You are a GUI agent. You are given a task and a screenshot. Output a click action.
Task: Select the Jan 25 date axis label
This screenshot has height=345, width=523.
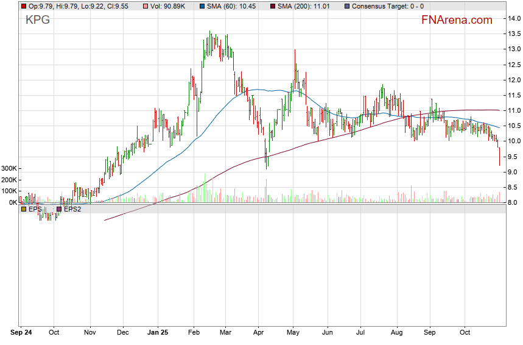click(158, 333)
